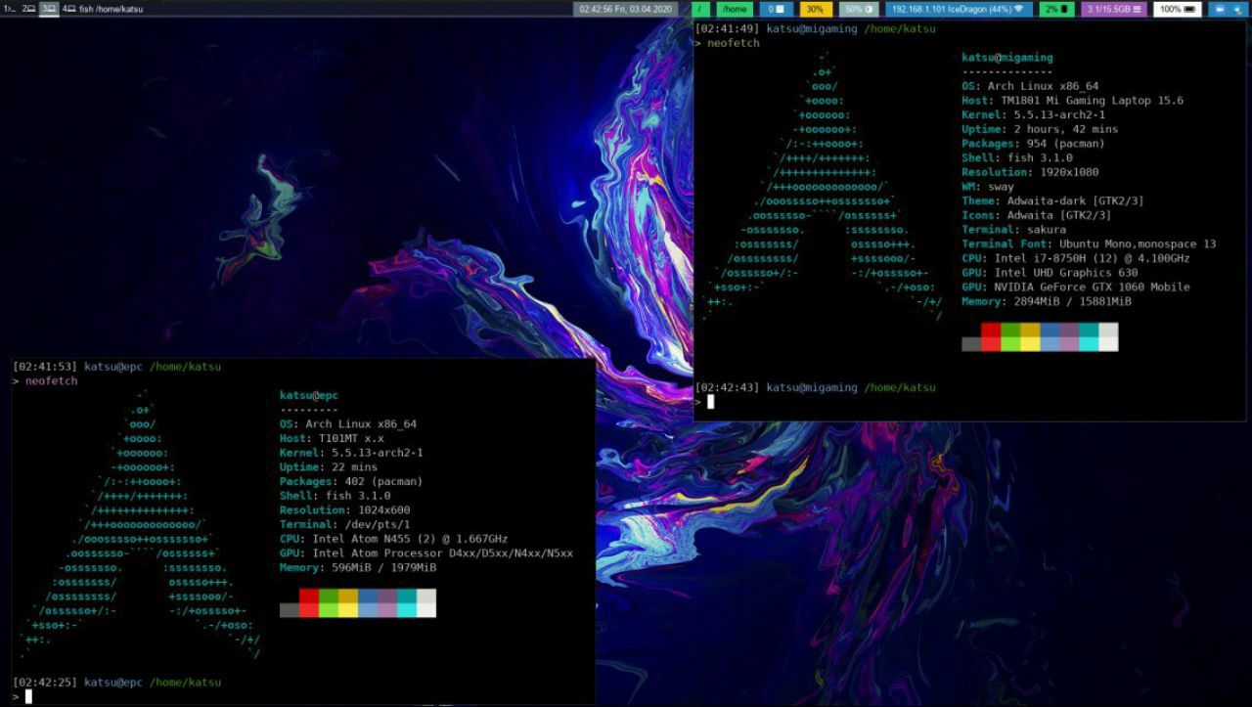Open the IceDragon Wi-Fi network block
The height and width of the screenshot is (707, 1252).
tap(958, 9)
